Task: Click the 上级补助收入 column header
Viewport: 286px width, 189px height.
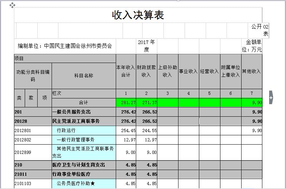Action: tap(167, 71)
